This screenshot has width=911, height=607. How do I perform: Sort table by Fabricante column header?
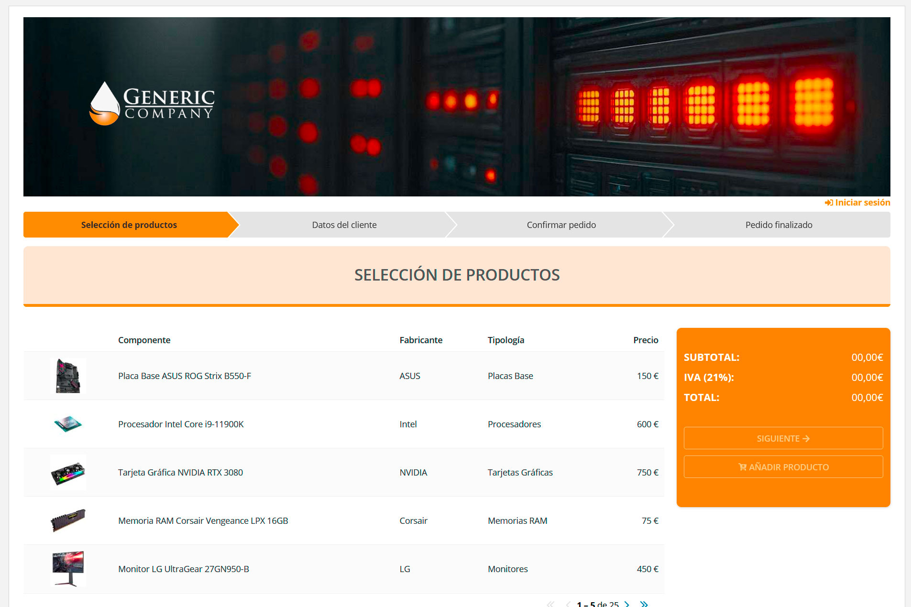[x=421, y=340]
